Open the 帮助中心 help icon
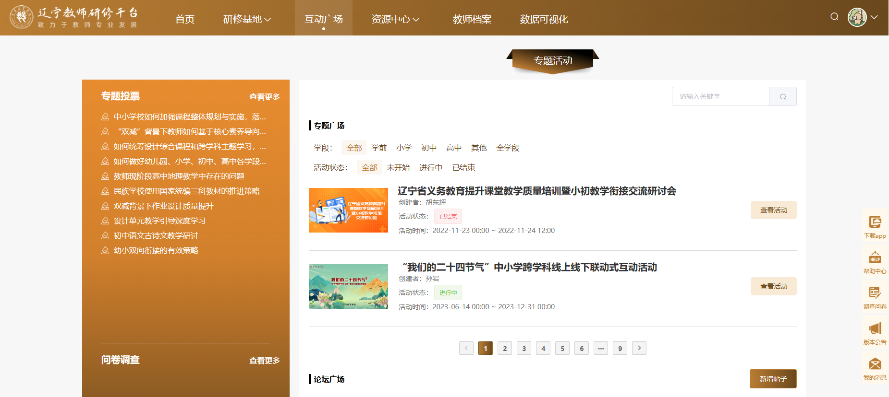The image size is (889, 397). point(875,258)
